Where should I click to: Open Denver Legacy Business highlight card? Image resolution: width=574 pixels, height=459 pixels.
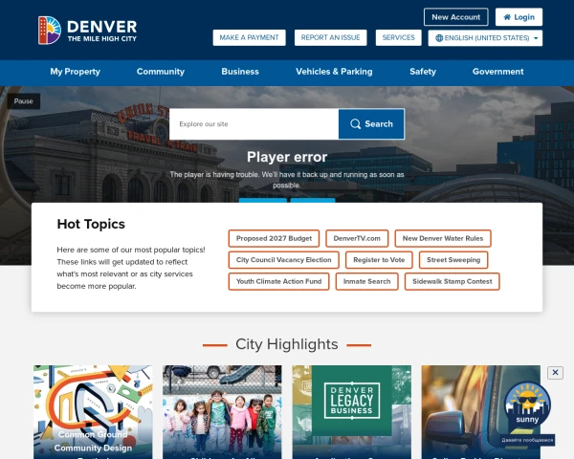352,412
